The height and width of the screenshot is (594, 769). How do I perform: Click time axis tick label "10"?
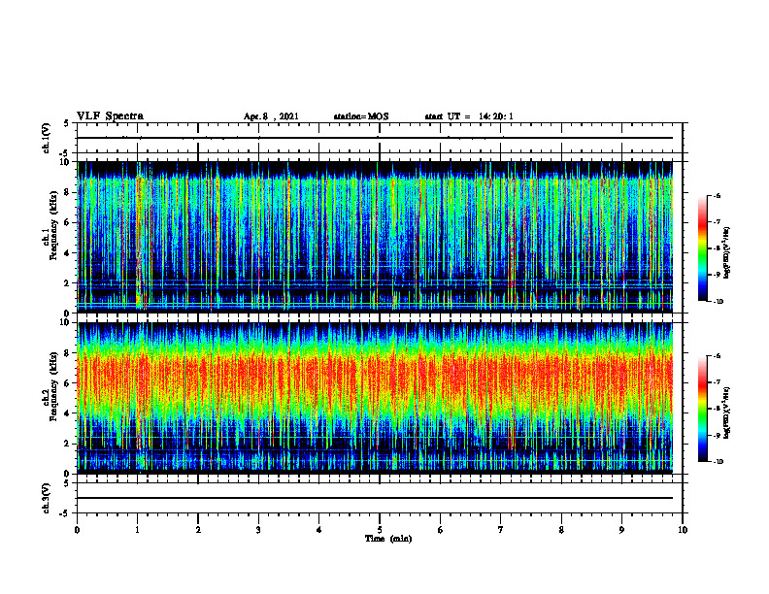683,530
